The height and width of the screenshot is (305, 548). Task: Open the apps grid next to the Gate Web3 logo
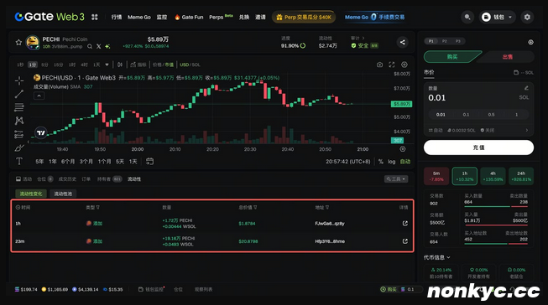click(x=95, y=17)
